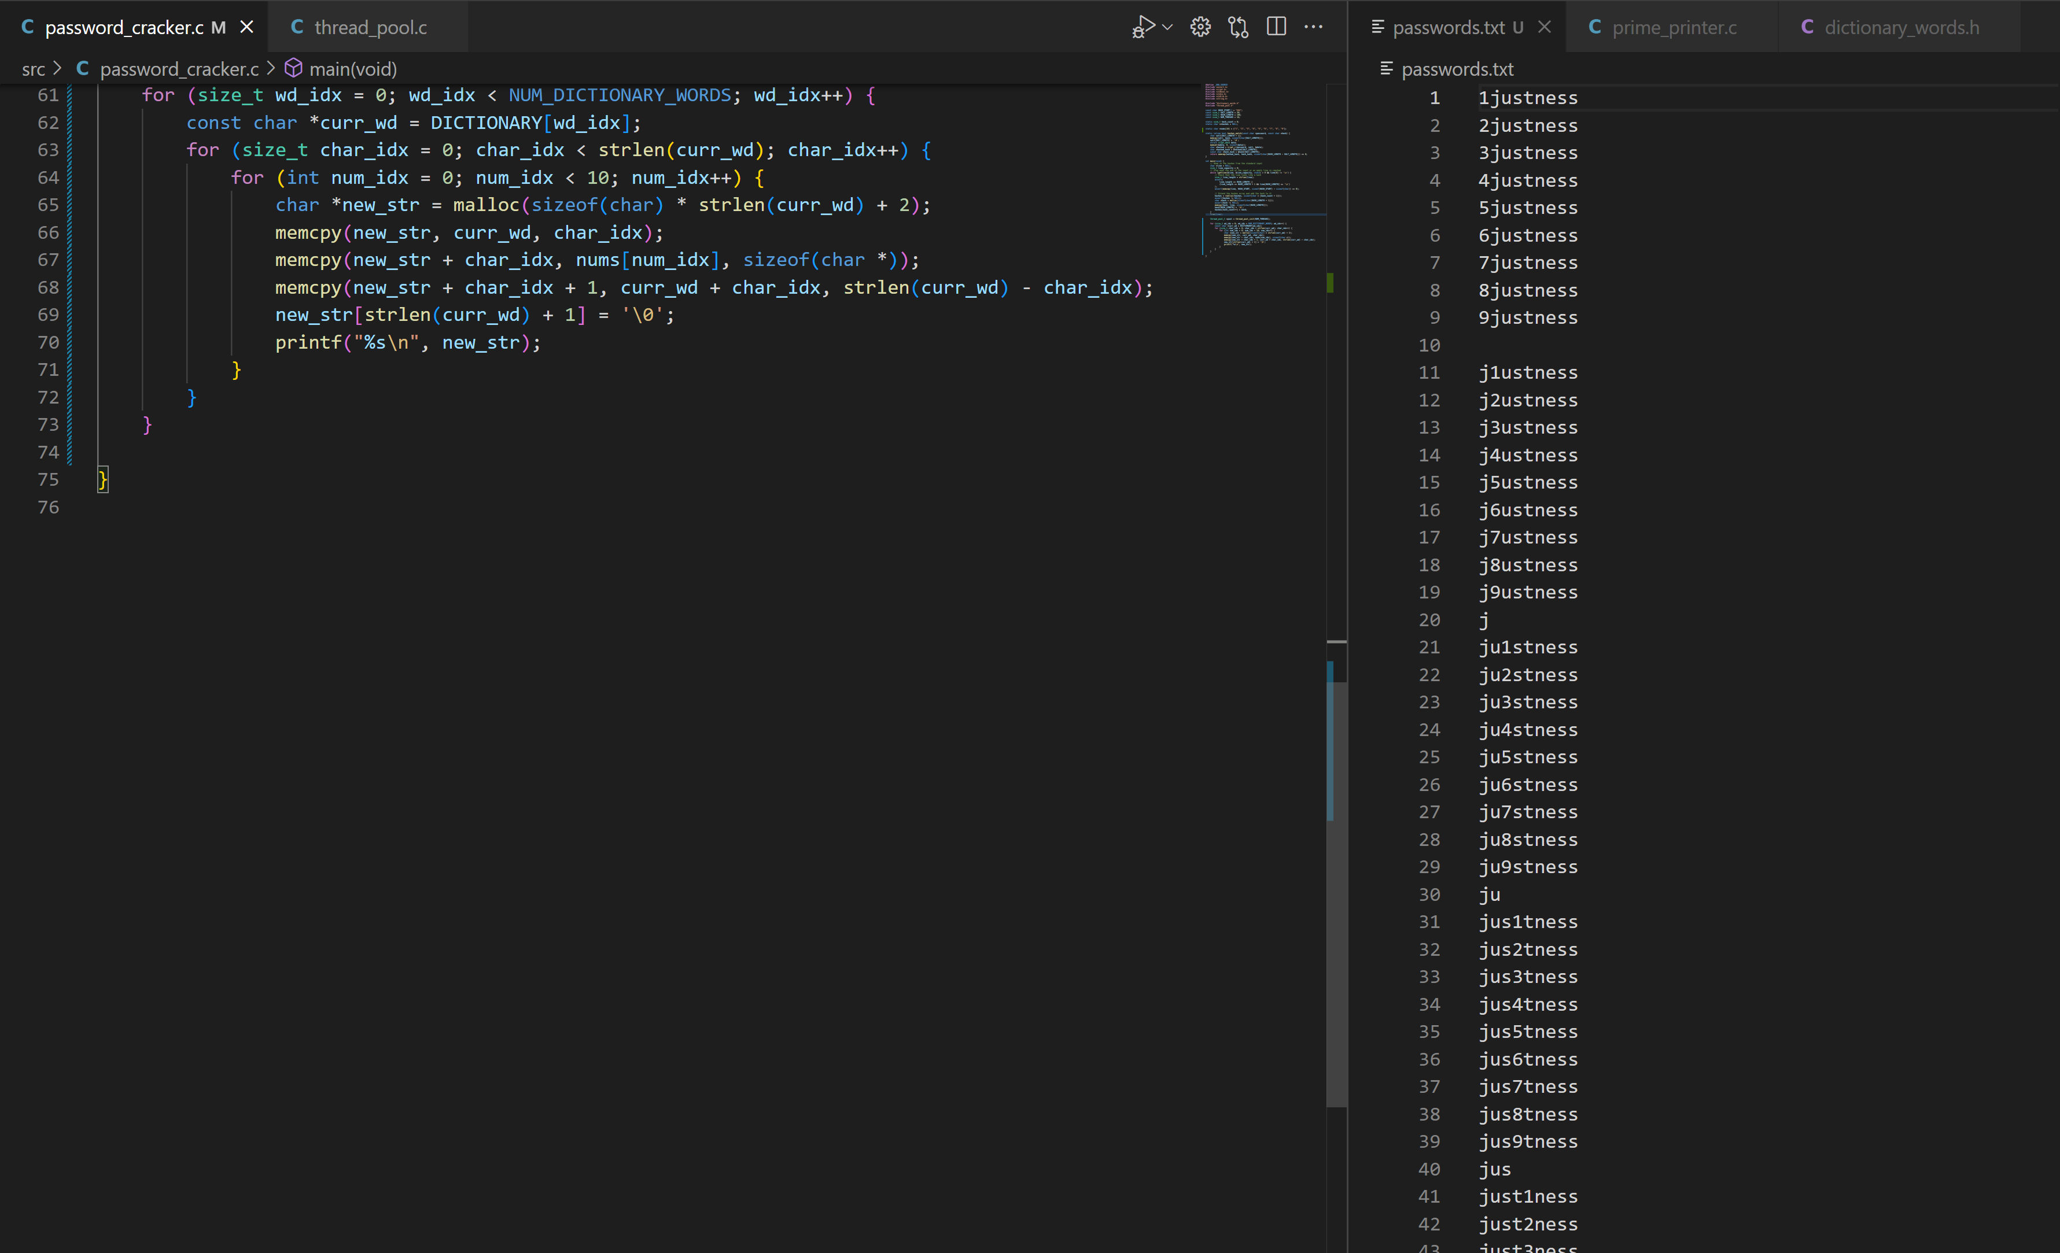Click the minimap code overview

coord(1258,167)
